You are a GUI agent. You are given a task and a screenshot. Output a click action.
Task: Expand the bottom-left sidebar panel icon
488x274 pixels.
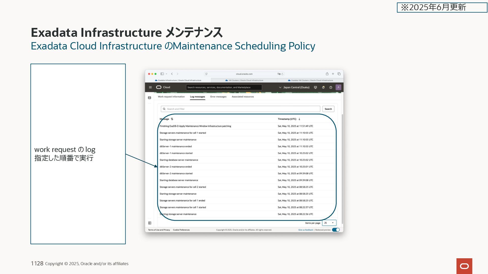[x=150, y=223]
